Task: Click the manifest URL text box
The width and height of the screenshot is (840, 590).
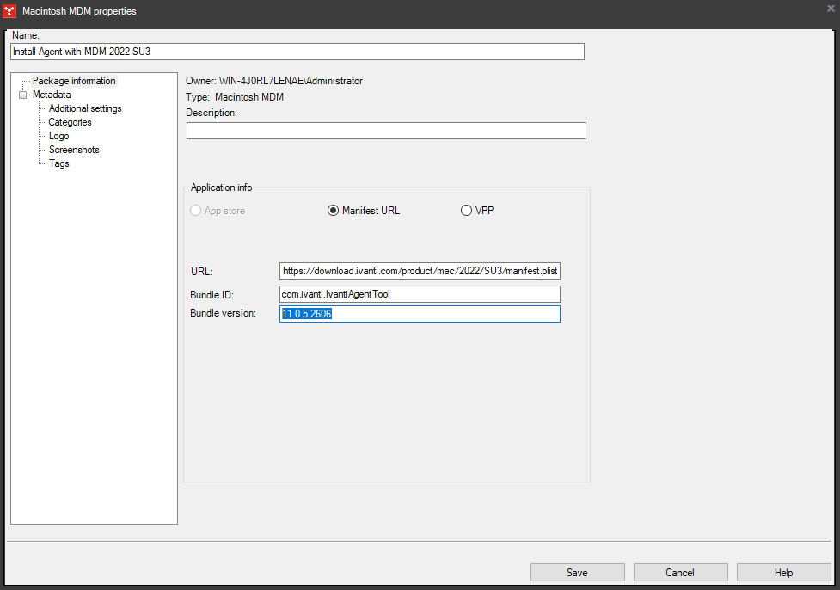Action: (420, 270)
